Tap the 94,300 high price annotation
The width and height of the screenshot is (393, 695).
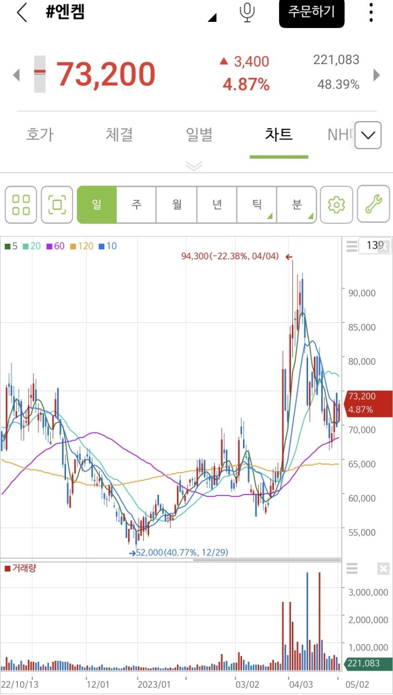[230, 256]
